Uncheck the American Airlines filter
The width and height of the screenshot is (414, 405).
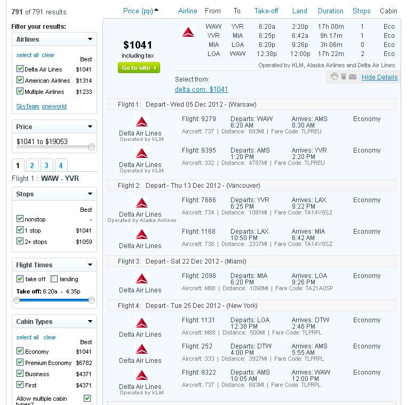click(x=20, y=80)
